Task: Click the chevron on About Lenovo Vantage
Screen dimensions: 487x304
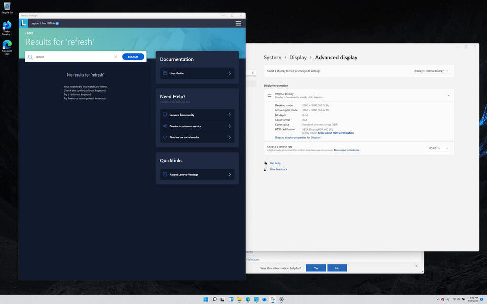Action: [229, 174]
